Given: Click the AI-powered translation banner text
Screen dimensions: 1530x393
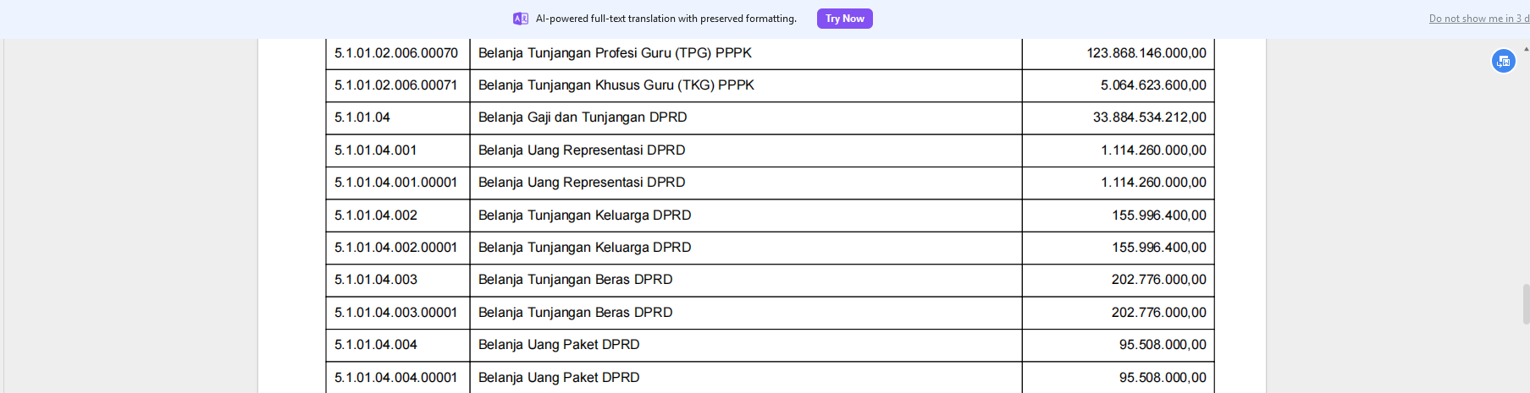Looking at the screenshot, I should tap(666, 19).
